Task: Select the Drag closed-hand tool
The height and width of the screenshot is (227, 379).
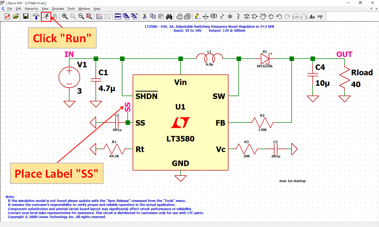Action: pos(271,17)
